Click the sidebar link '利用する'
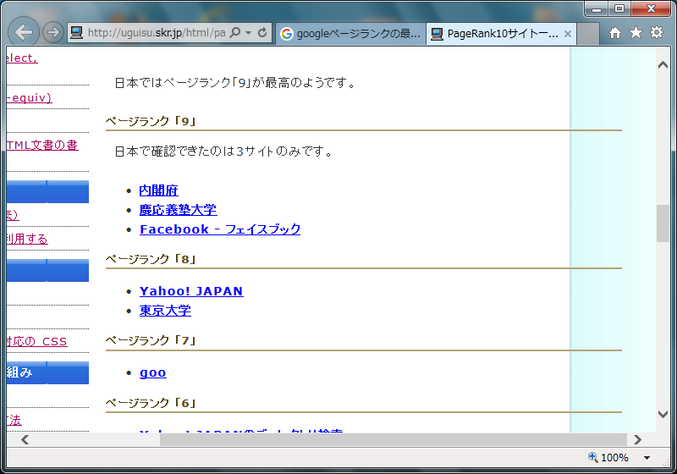The height and width of the screenshot is (474, 677). click(x=27, y=239)
